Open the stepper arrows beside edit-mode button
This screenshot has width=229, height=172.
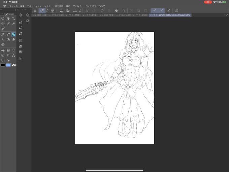coord(47,11)
